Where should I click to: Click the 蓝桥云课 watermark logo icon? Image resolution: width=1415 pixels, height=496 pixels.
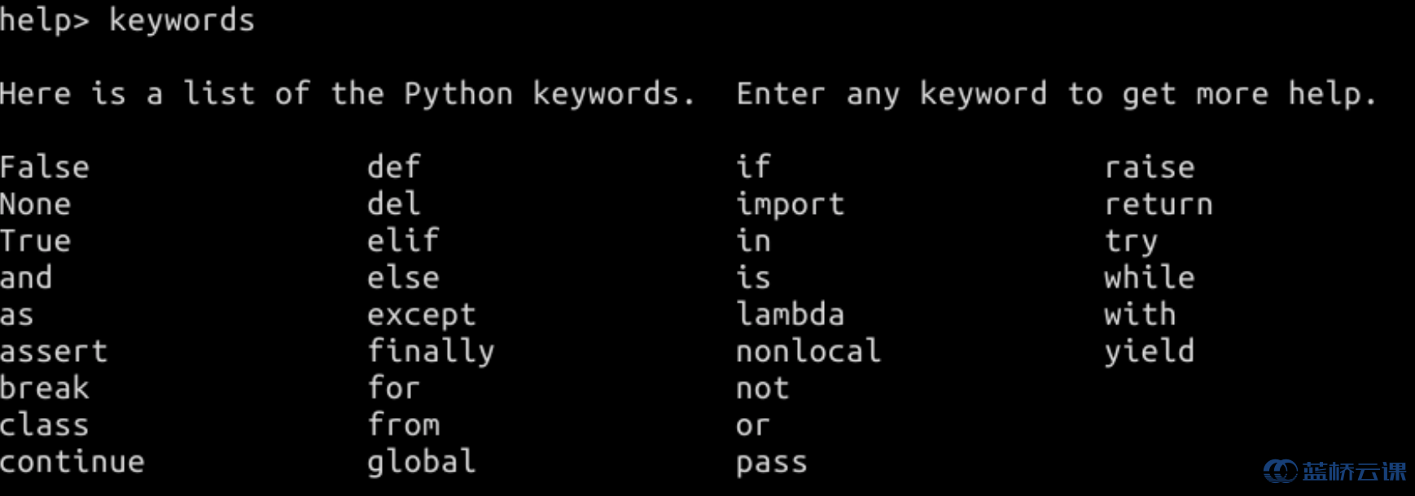pyautogui.click(x=1281, y=471)
